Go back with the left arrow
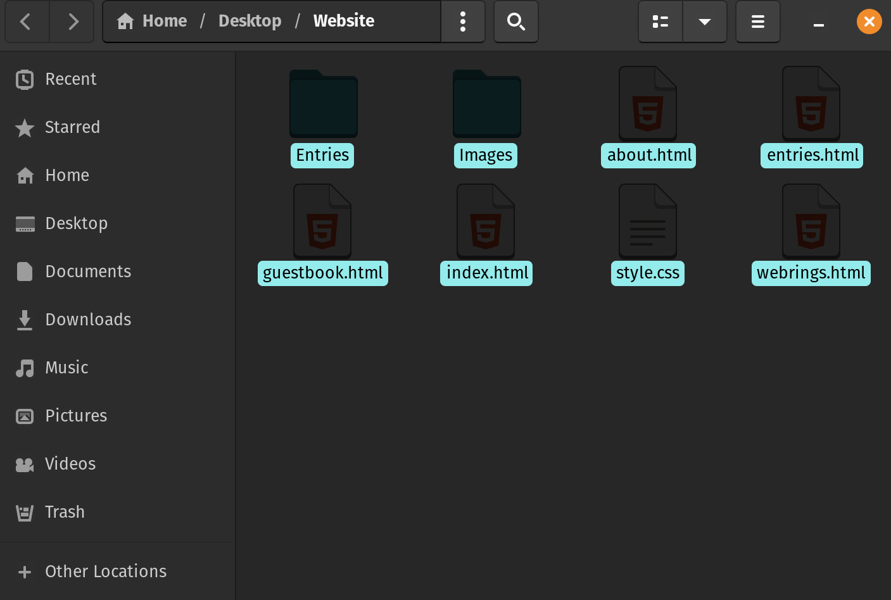Screen dimensions: 891x600 pyautogui.click(x=26, y=22)
